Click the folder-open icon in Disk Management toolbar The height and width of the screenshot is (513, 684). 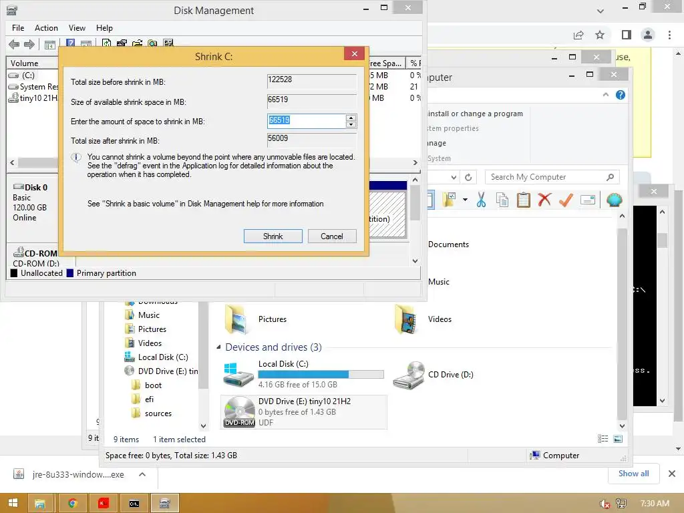tap(137, 43)
